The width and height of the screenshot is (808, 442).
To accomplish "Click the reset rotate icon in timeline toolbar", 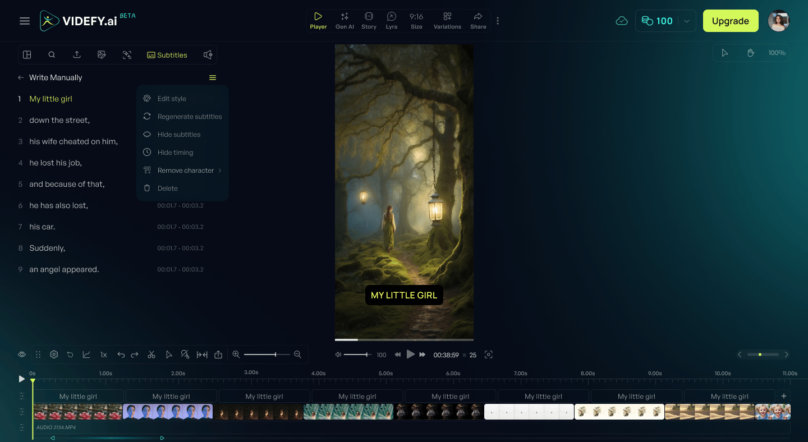I will pos(70,354).
